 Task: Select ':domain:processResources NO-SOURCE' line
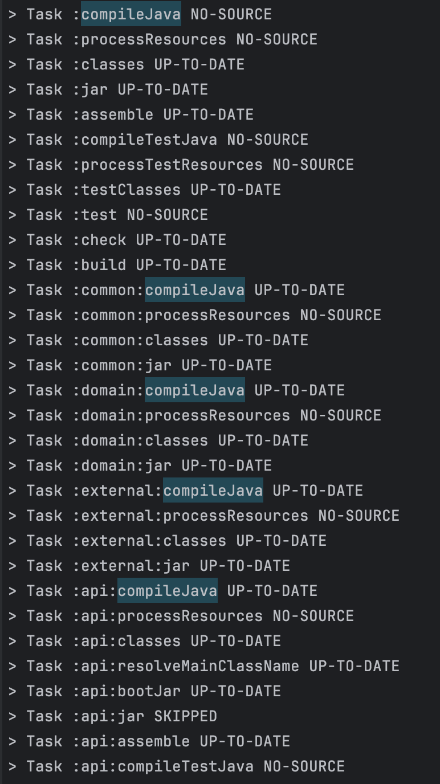[195, 415]
